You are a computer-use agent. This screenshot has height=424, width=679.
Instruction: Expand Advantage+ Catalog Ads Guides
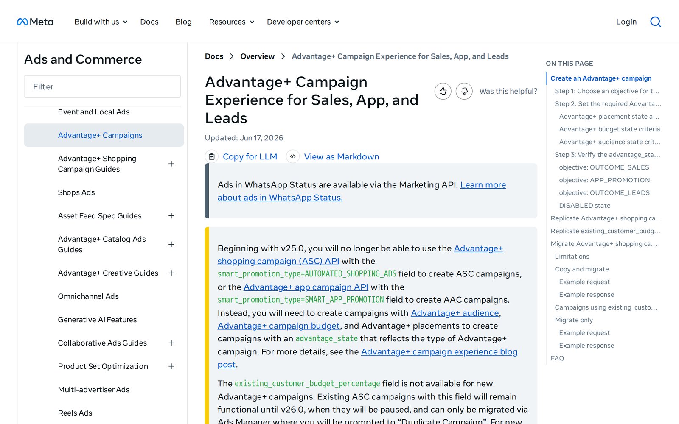point(171,244)
